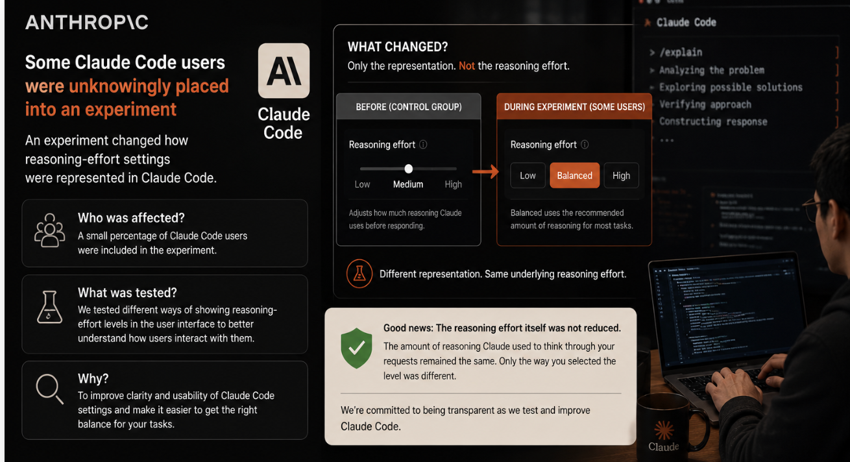Click the ANTHROPIC wordmark at top left

pos(87,23)
